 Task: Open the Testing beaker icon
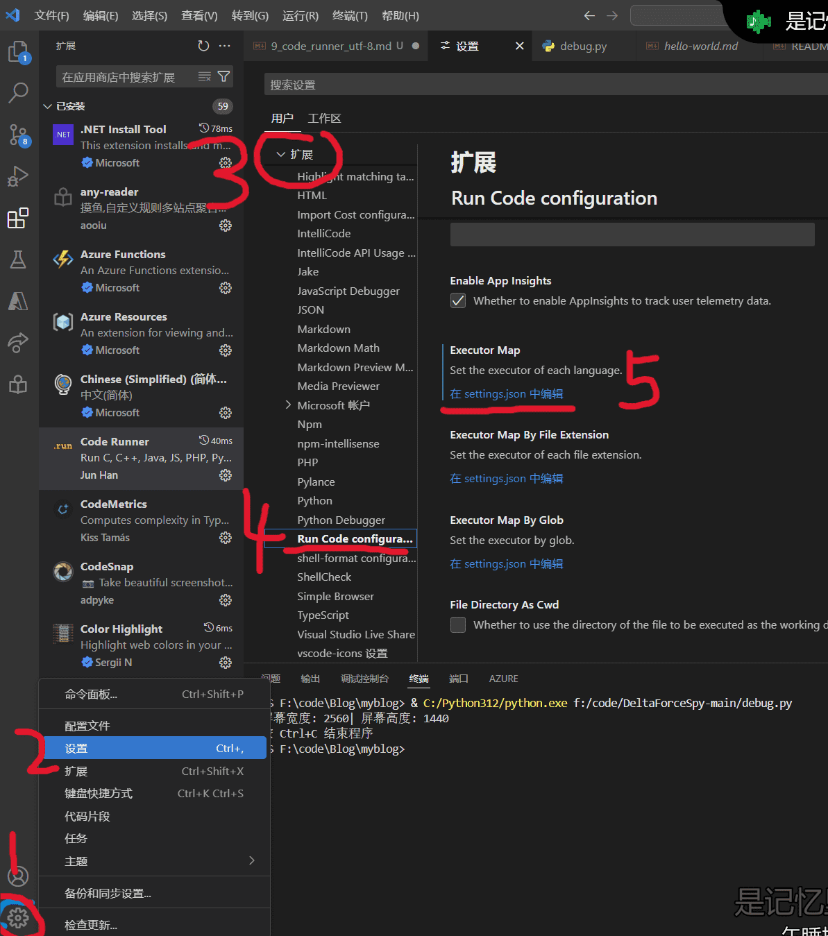pyautogui.click(x=18, y=259)
